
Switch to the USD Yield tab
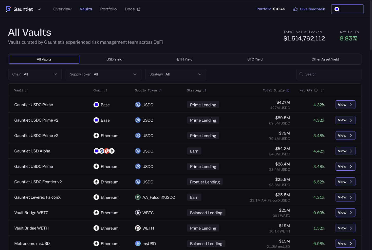coord(114,59)
